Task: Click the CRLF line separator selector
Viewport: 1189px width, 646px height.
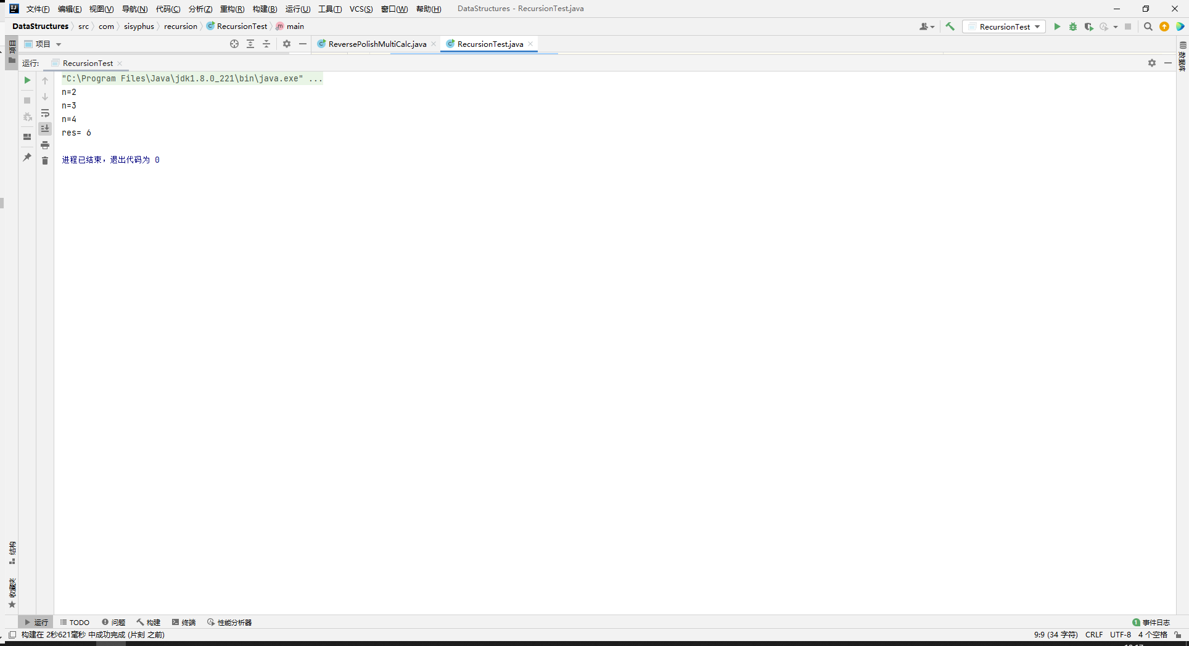Action: click(x=1094, y=634)
